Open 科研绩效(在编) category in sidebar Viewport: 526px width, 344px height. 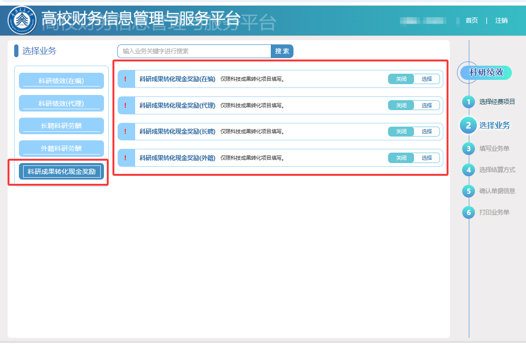tap(61, 81)
